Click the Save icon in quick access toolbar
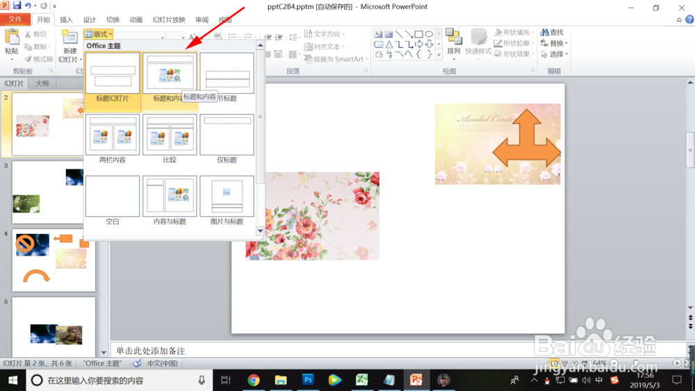 (17, 6)
